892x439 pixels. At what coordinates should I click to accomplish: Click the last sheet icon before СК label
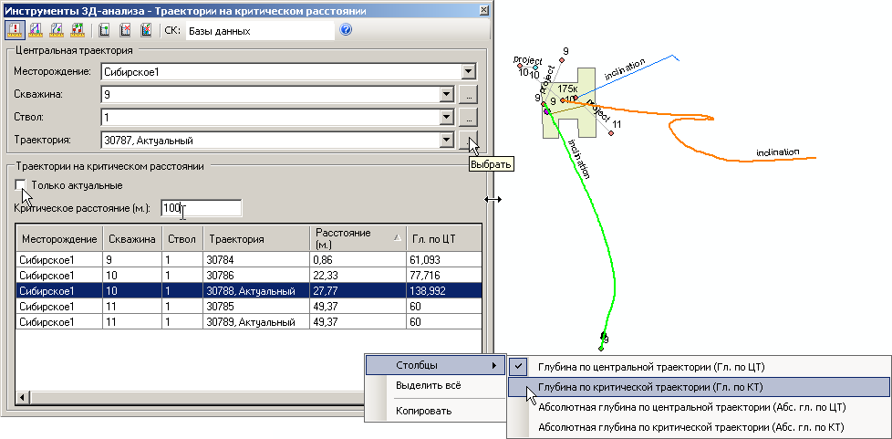pos(146,30)
